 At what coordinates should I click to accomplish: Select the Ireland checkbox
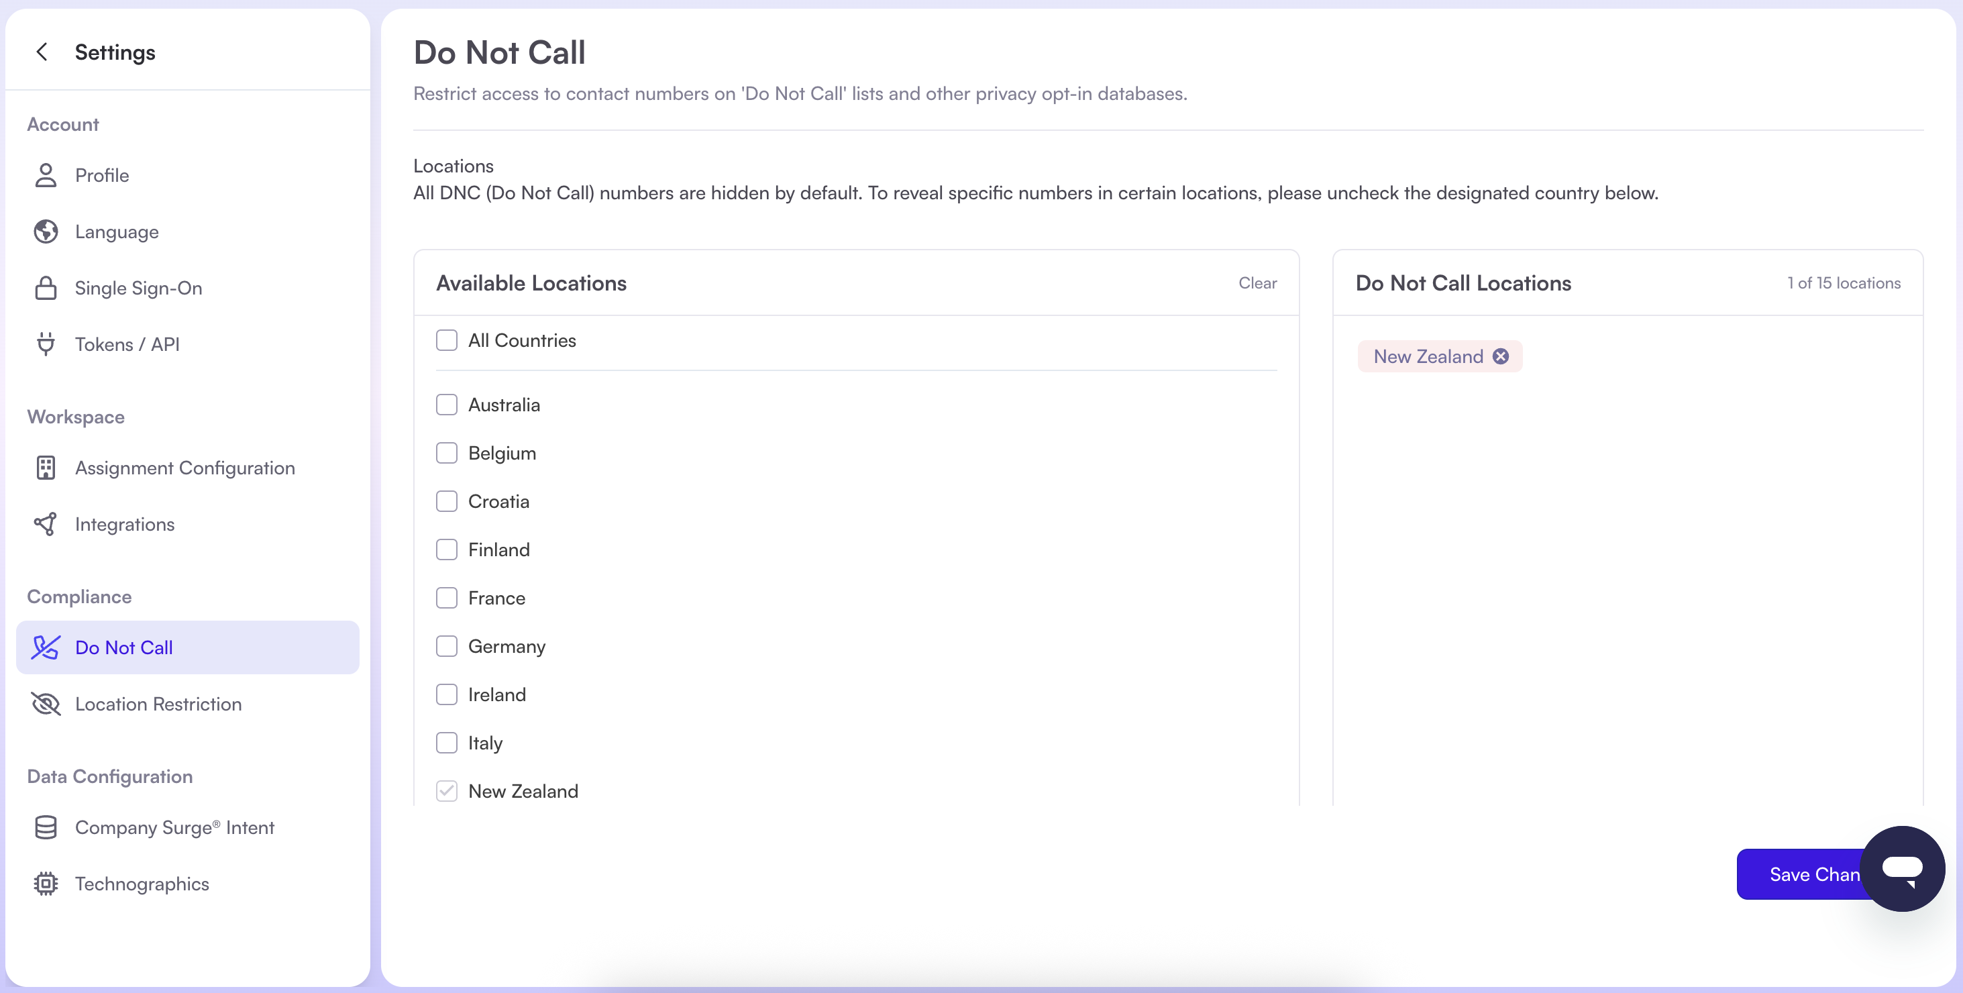[x=447, y=695]
